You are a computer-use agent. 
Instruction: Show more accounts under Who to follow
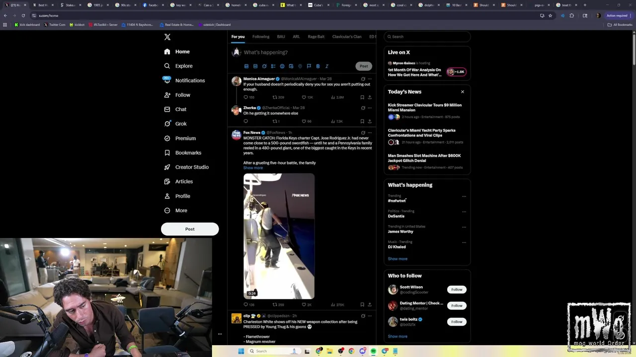point(397,337)
